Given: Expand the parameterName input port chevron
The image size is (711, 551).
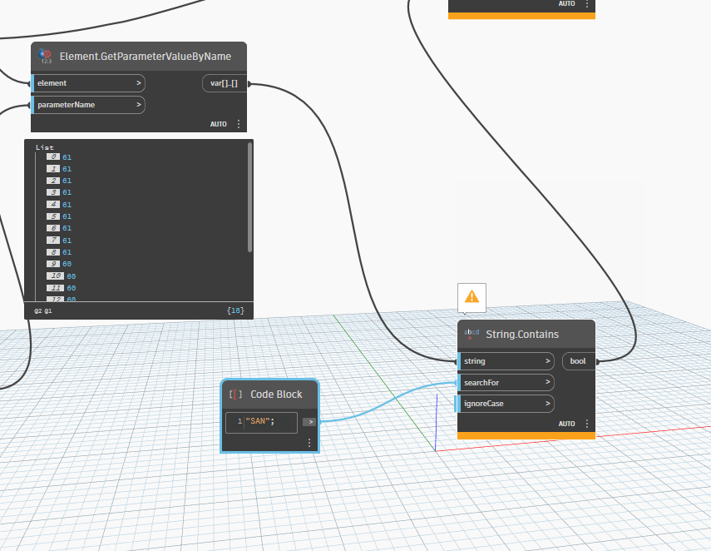Looking at the screenshot, I should click(139, 105).
